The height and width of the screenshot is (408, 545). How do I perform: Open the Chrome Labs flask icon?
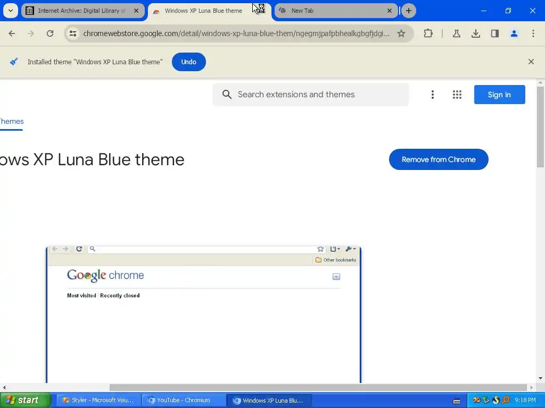tap(456, 33)
